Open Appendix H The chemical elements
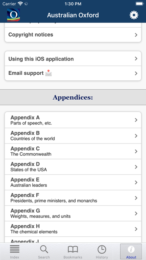This screenshot has width=146, height=260. pos(73,229)
